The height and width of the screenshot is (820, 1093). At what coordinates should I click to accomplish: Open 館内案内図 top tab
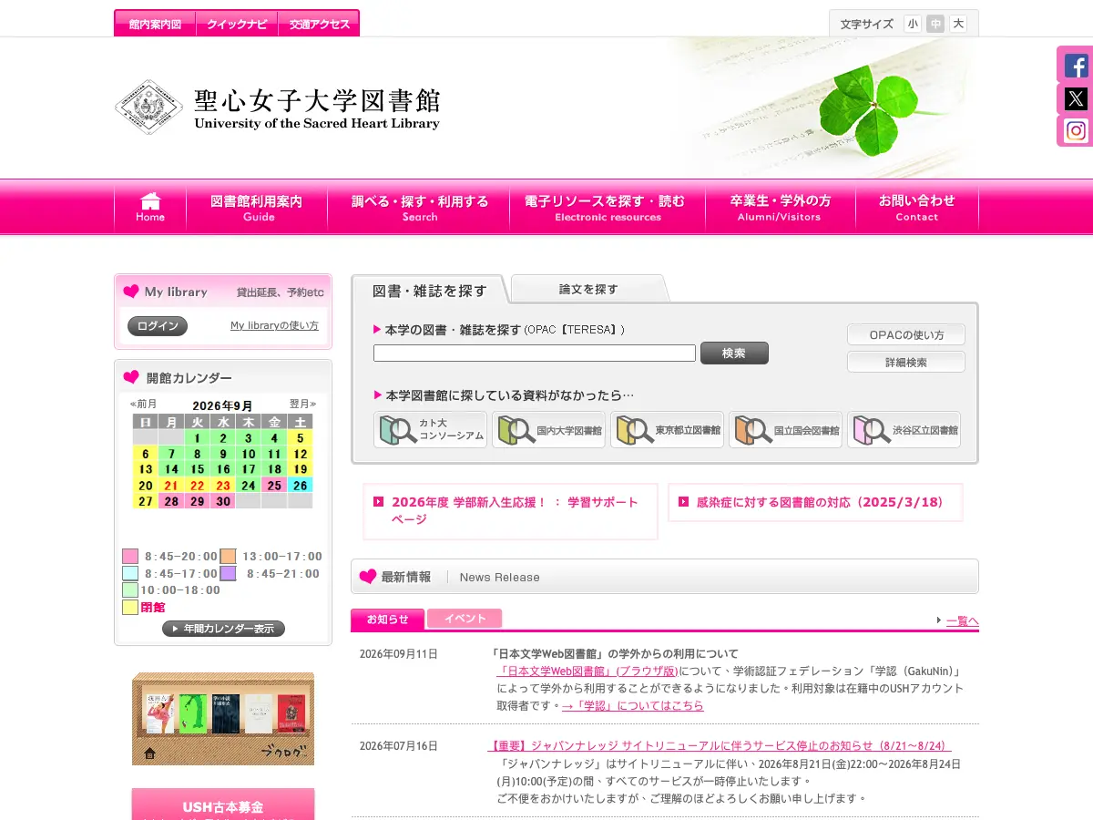pos(155,24)
